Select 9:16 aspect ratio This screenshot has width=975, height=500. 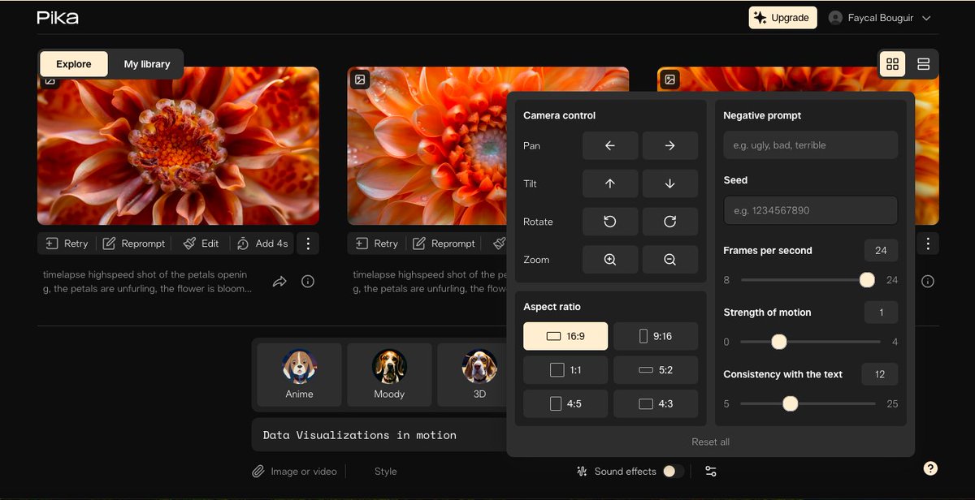tap(656, 336)
